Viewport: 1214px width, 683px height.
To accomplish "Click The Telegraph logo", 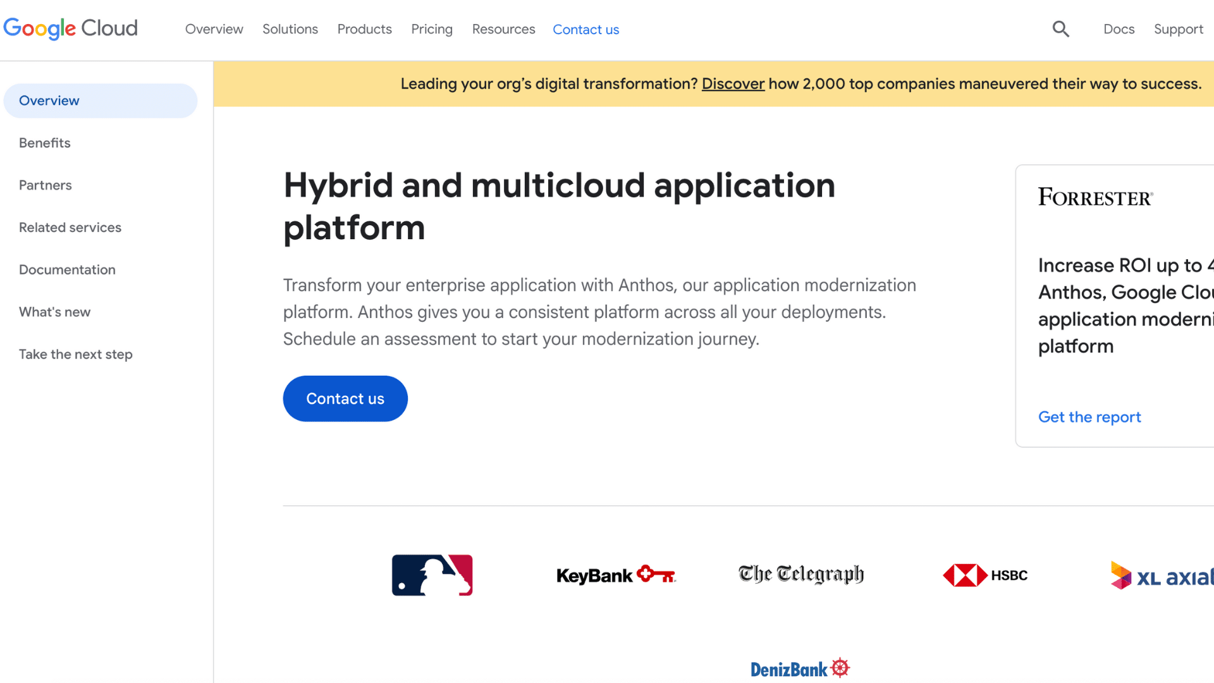I will [800, 574].
